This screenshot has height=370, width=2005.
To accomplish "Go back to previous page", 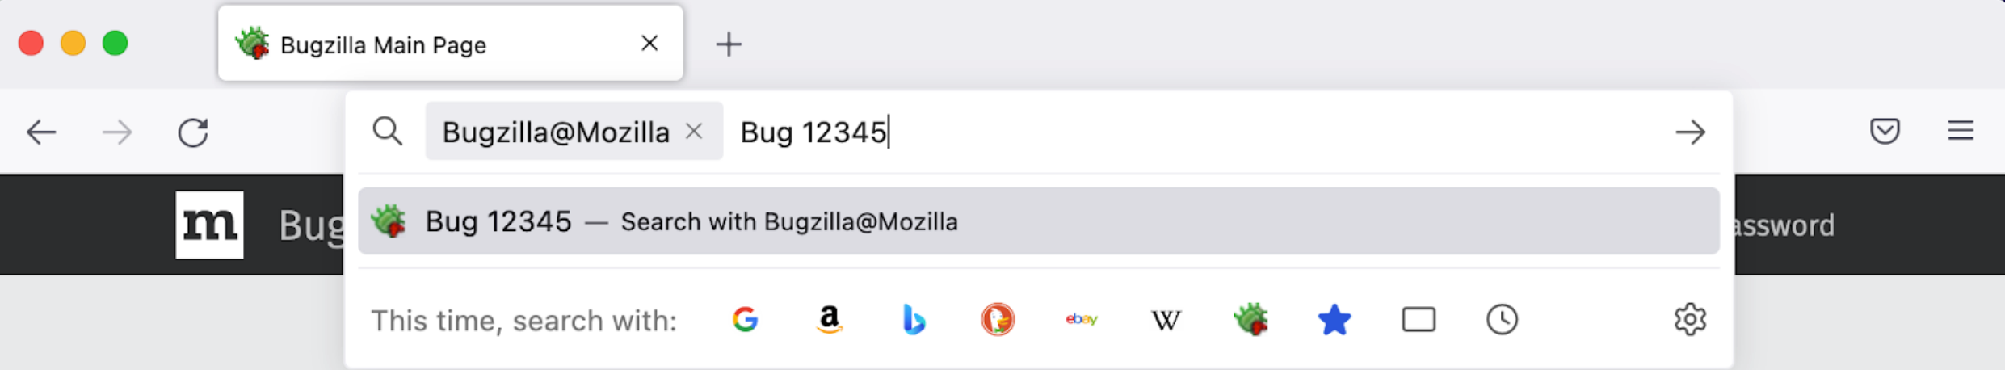I will (x=41, y=132).
